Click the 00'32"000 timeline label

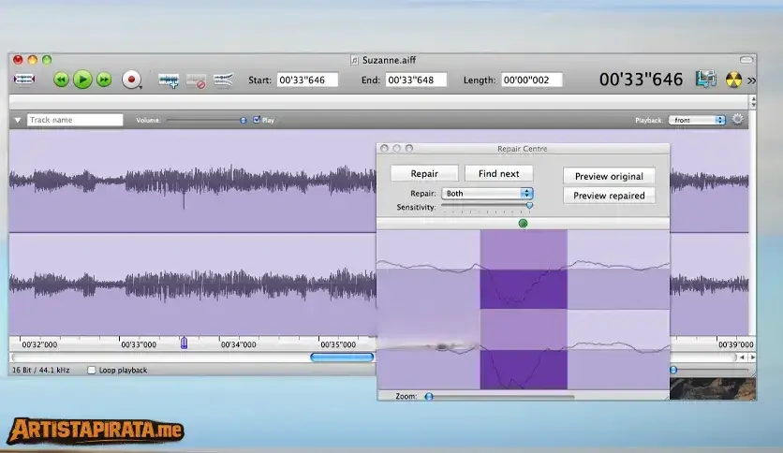coord(39,344)
